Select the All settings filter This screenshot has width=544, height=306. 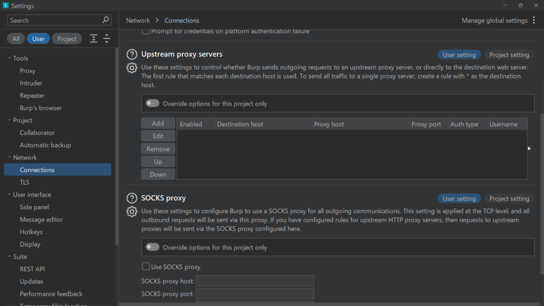16,39
